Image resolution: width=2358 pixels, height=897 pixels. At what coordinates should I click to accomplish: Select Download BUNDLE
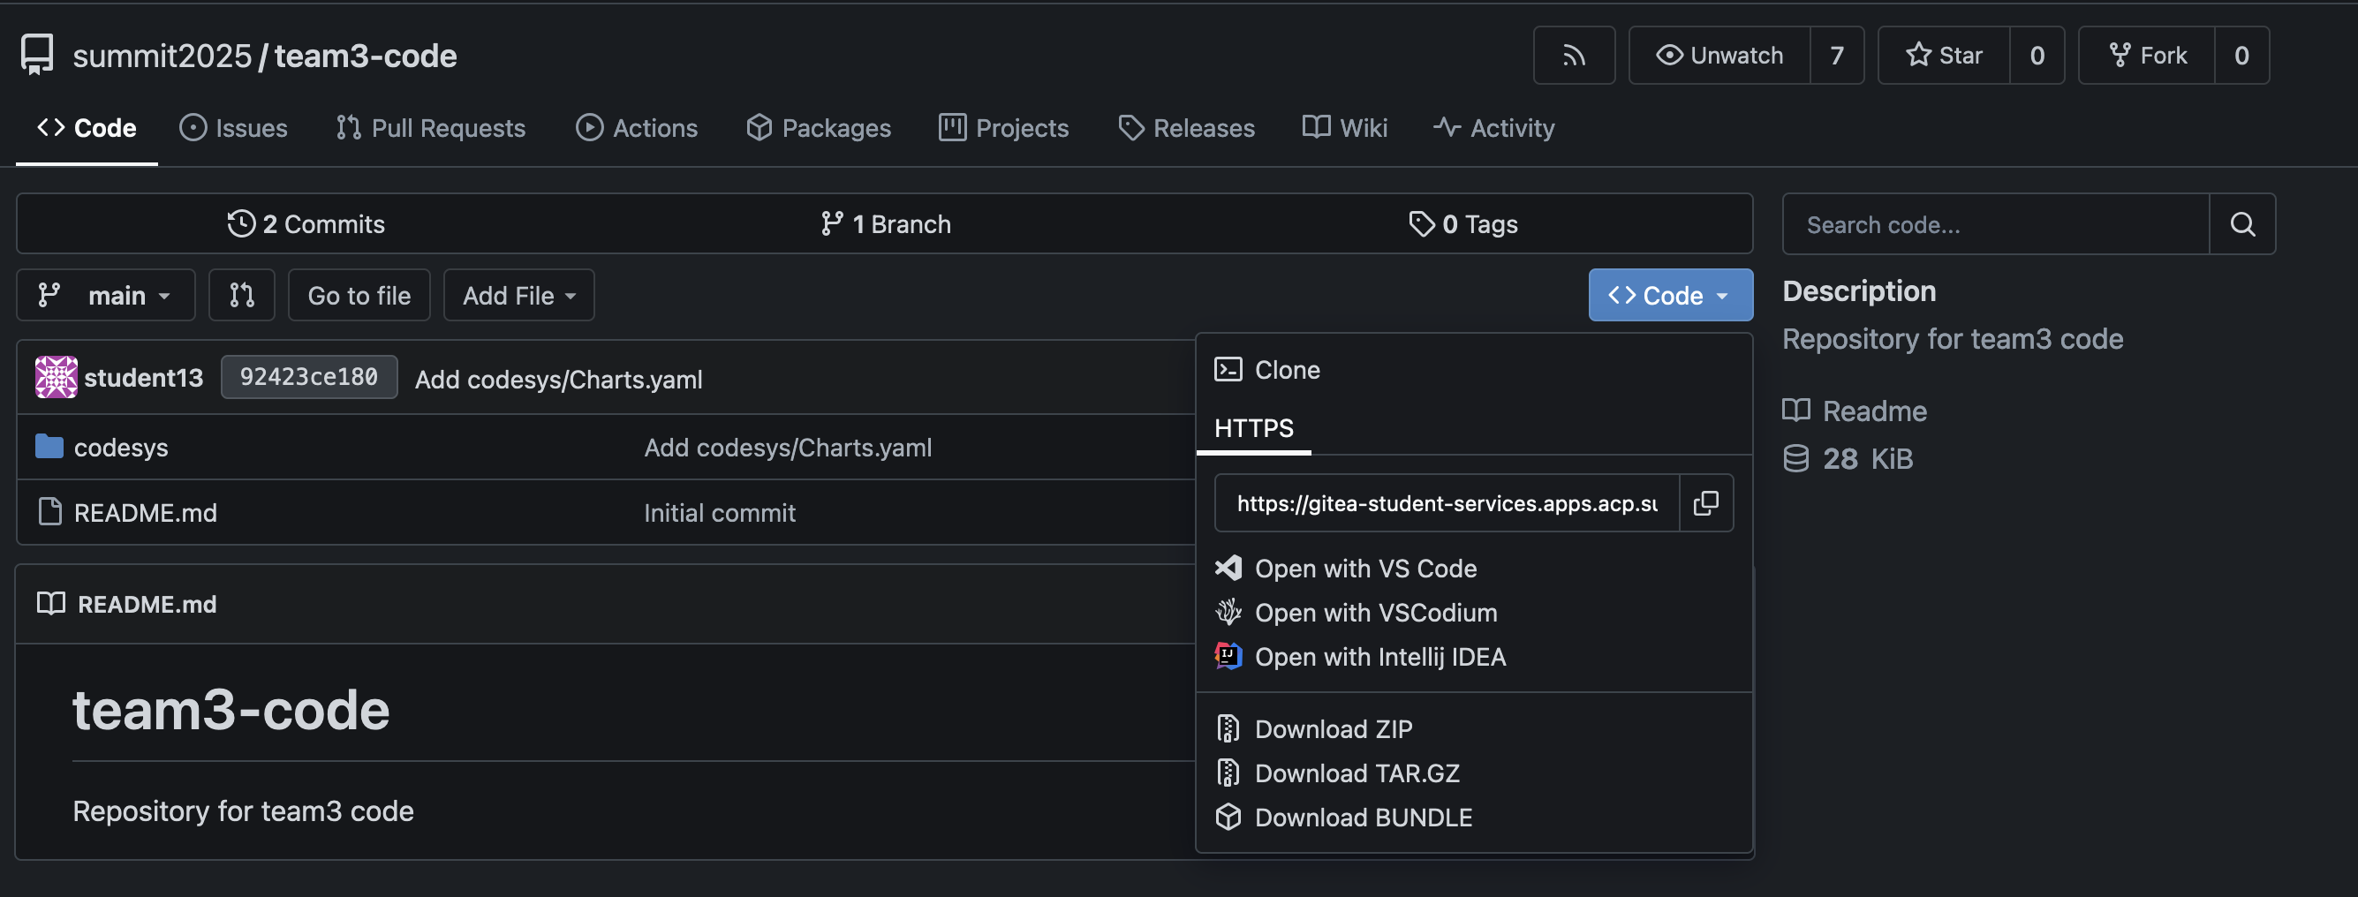click(1363, 818)
